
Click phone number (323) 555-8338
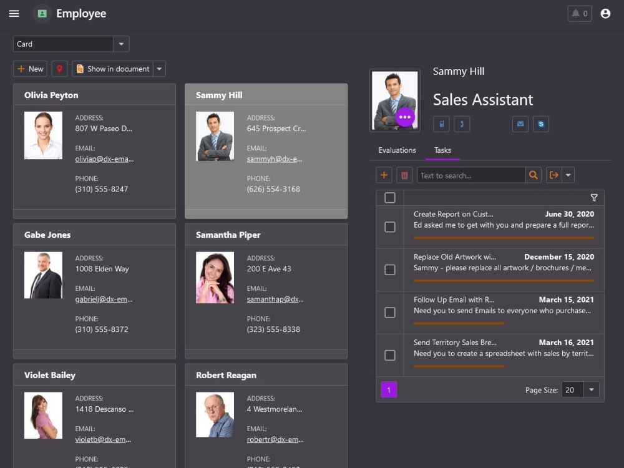tap(273, 329)
